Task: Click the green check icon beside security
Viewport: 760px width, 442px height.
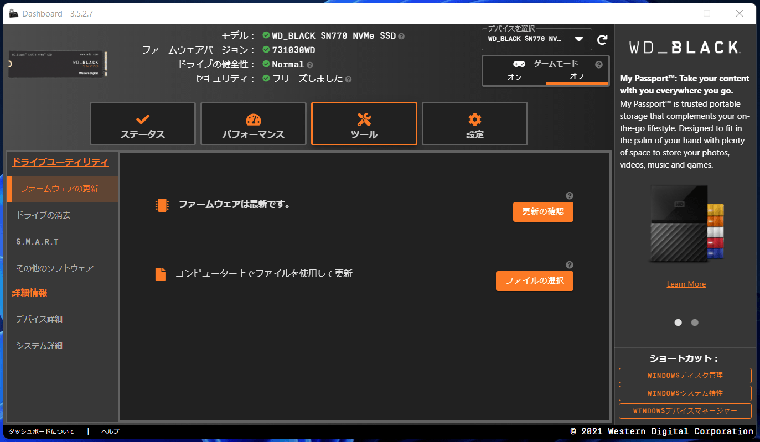Action: (266, 79)
